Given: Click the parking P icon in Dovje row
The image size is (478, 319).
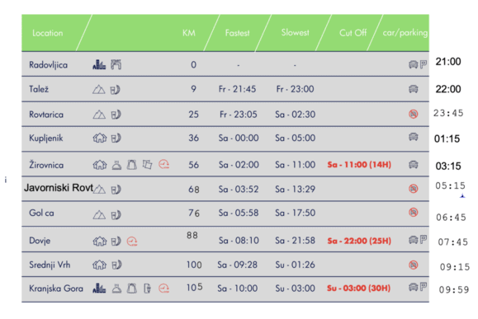Looking at the screenshot, I should click(424, 240).
